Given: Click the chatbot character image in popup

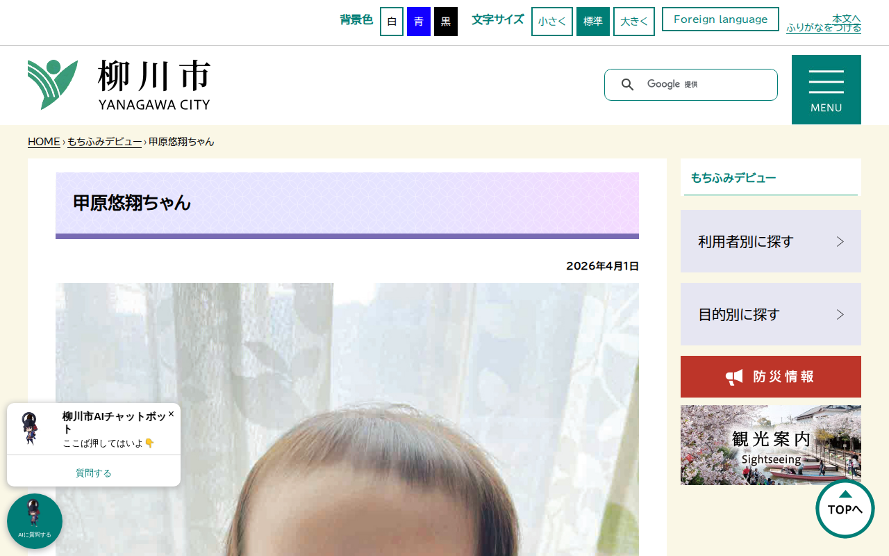Looking at the screenshot, I should (30, 428).
